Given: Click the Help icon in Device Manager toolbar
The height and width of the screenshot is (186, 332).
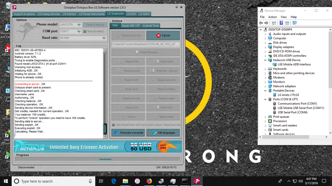Looking at the screenshot, I should (x=281, y=23).
